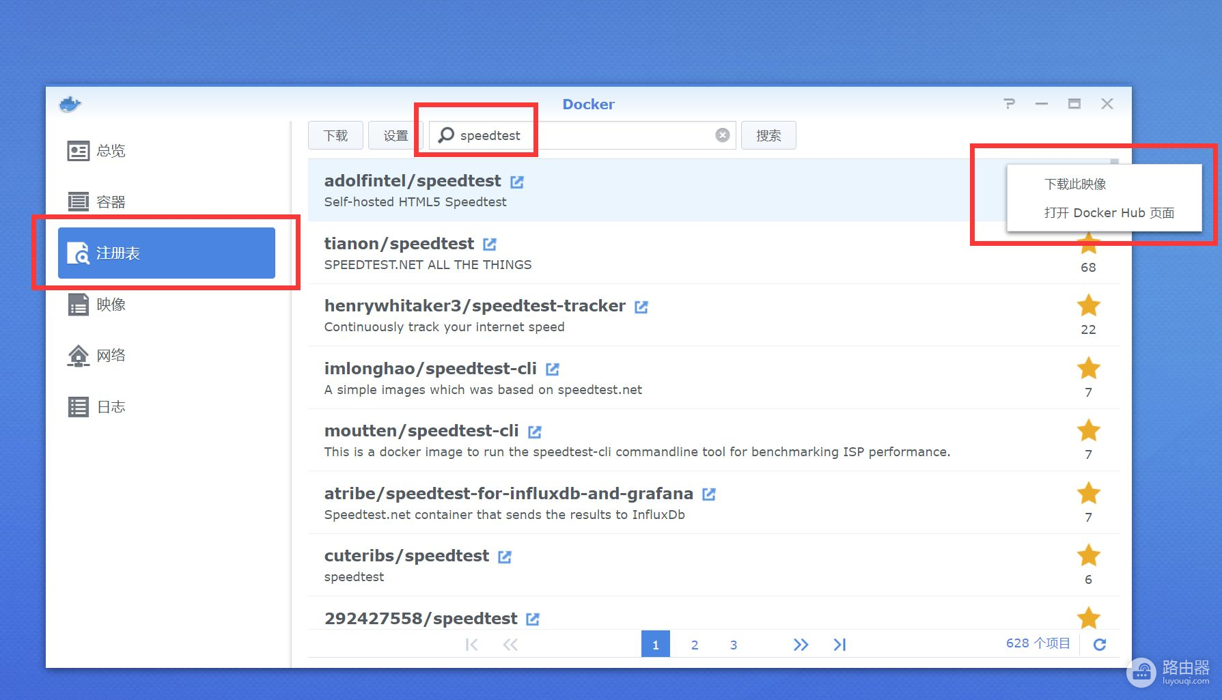Screen dimensions: 1222x700
Task: Clear the speedtest search text
Action: point(722,135)
